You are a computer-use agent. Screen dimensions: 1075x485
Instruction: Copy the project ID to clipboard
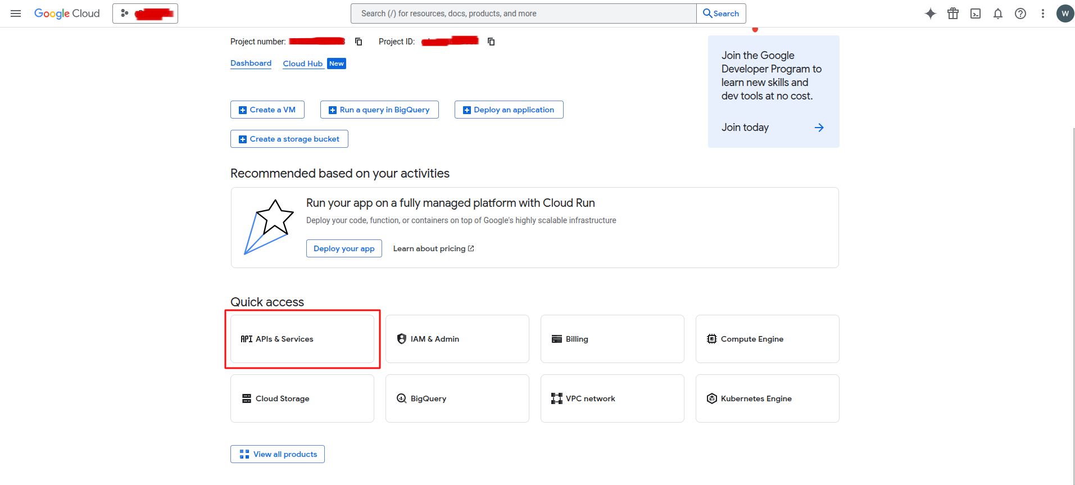[491, 42]
